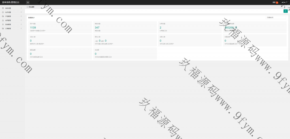Switch to the 我的桌面 tab
The width and height of the screenshot is (290, 139).
pyautogui.click(x=31, y=6)
